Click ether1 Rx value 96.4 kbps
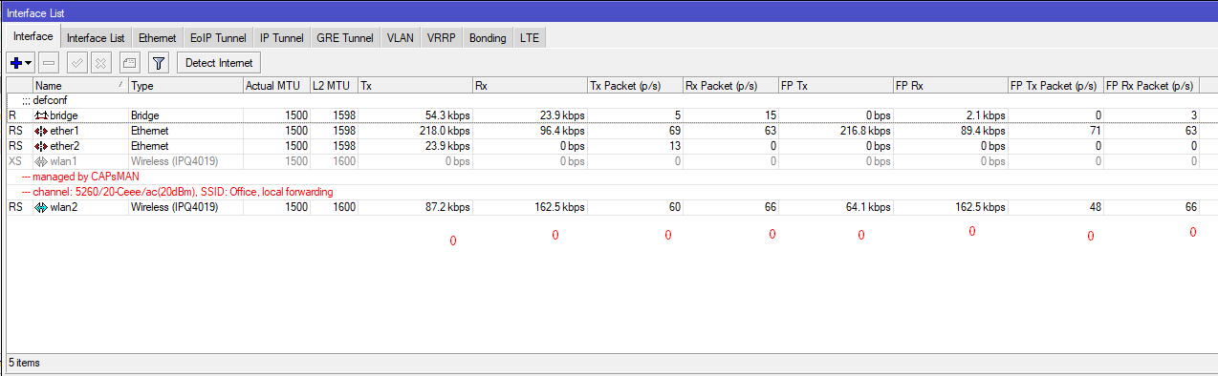This screenshot has width=1218, height=376. (562, 131)
